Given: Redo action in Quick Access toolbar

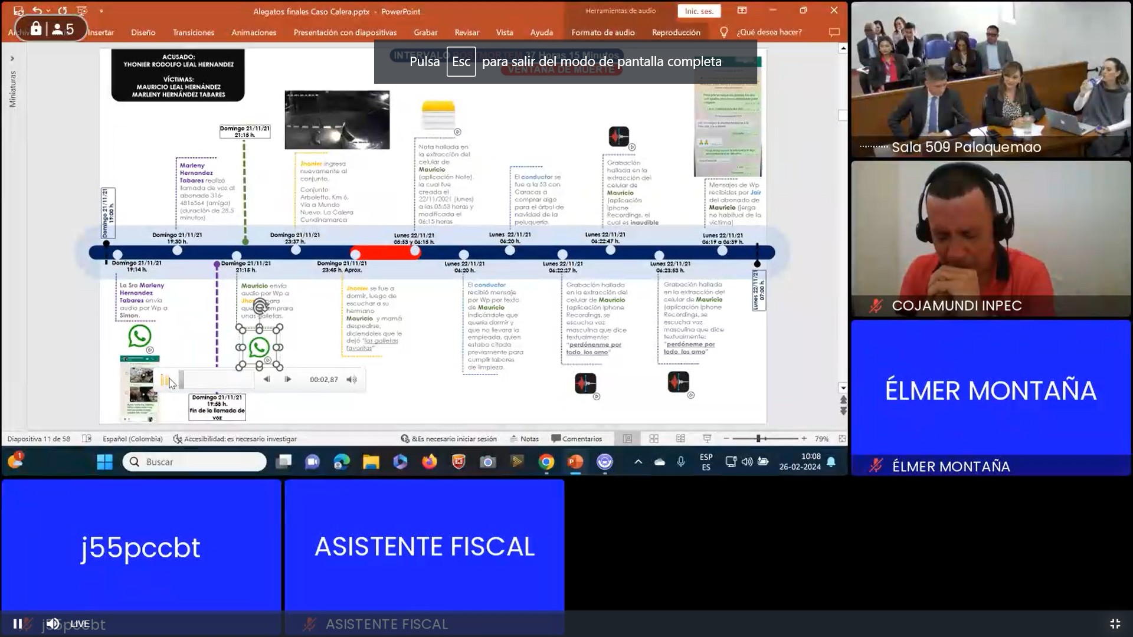Looking at the screenshot, I should pyautogui.click(x=63, y=11).
